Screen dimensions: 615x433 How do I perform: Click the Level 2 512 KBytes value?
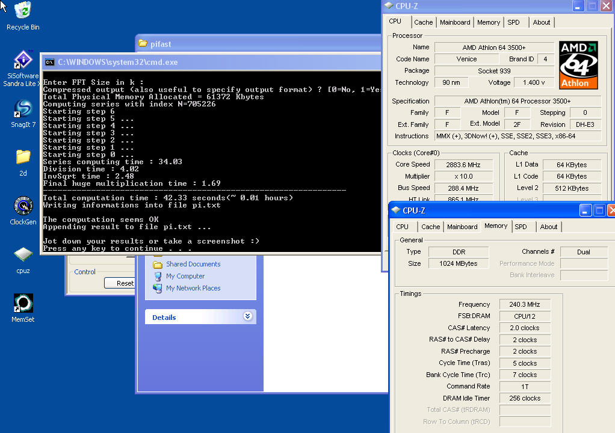pos(572,188)
